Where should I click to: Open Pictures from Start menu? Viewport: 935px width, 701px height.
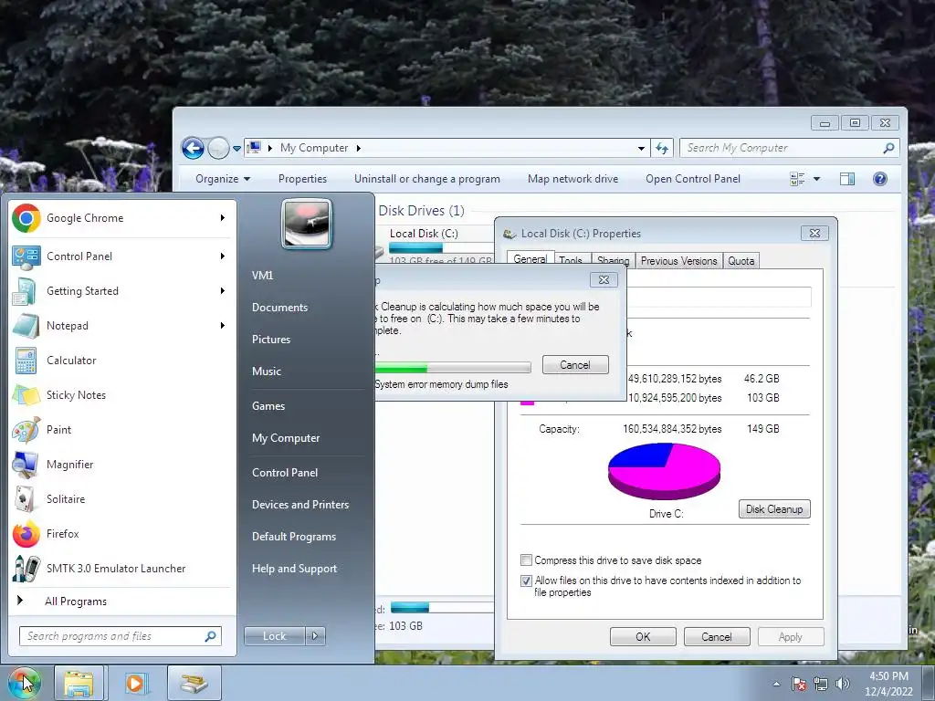(x=270, y=340)
